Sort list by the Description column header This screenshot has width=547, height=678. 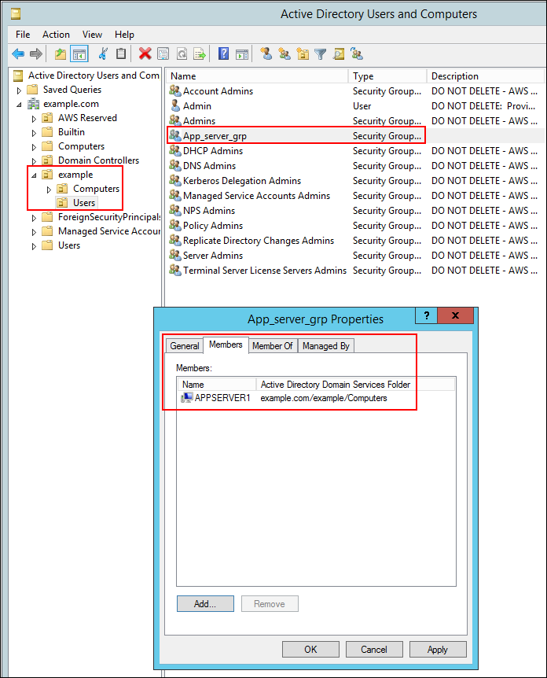(x=486, y=76)
